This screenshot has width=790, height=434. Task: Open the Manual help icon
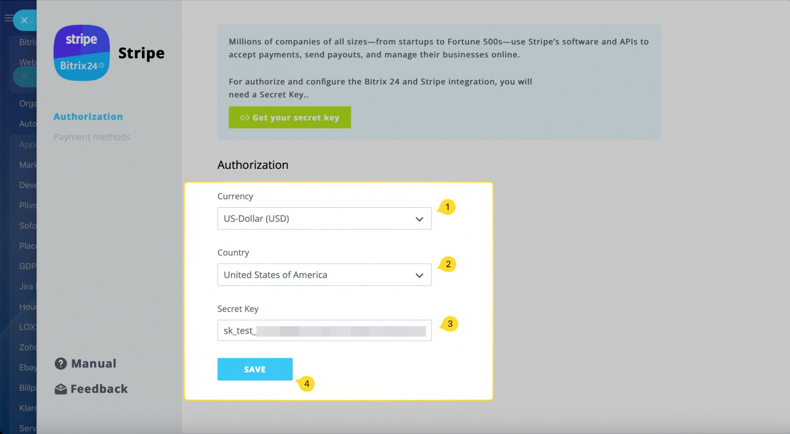coord(60,364)
